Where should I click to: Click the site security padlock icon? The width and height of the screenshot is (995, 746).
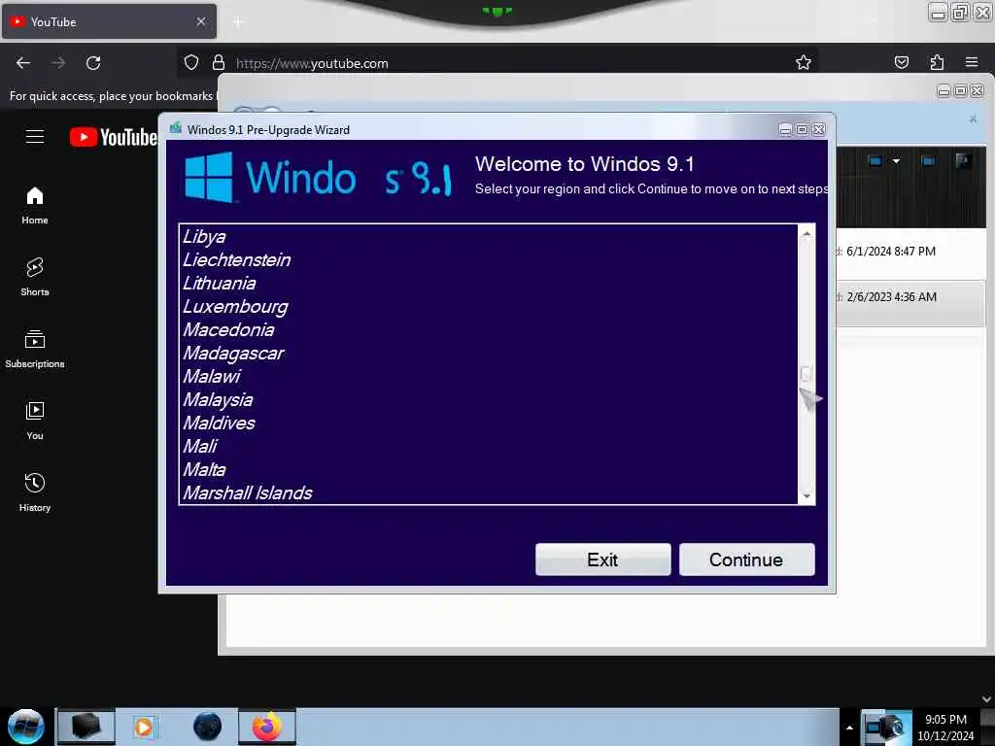[x=219, y=62]
